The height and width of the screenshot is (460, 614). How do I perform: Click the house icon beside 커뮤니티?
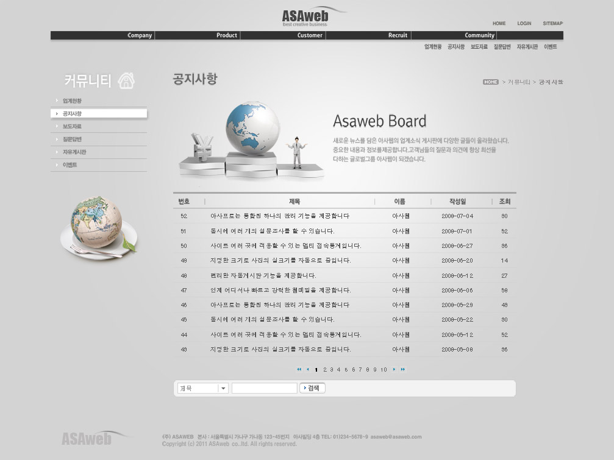126,80
